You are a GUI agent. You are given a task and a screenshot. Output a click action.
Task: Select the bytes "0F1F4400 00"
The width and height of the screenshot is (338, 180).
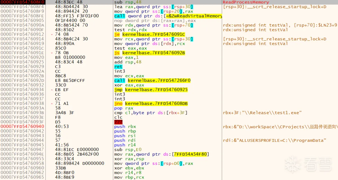tap(70, 20)
